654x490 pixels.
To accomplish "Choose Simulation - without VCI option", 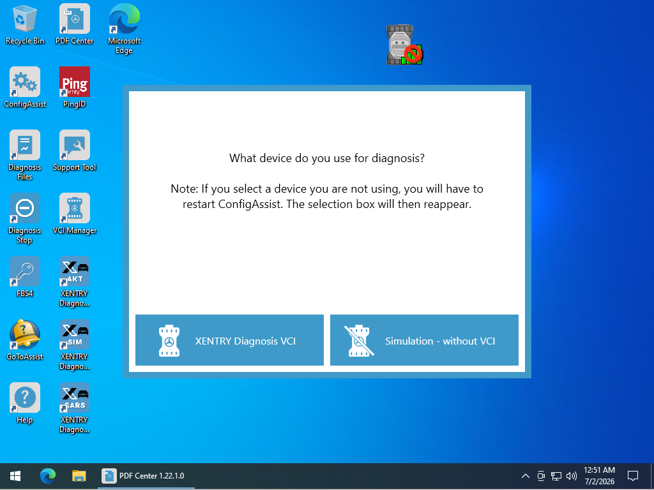I will coord(424,340).
